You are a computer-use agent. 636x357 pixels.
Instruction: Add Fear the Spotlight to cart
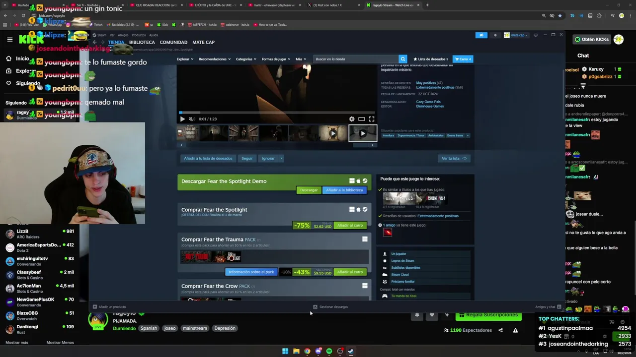pos(350,225)
